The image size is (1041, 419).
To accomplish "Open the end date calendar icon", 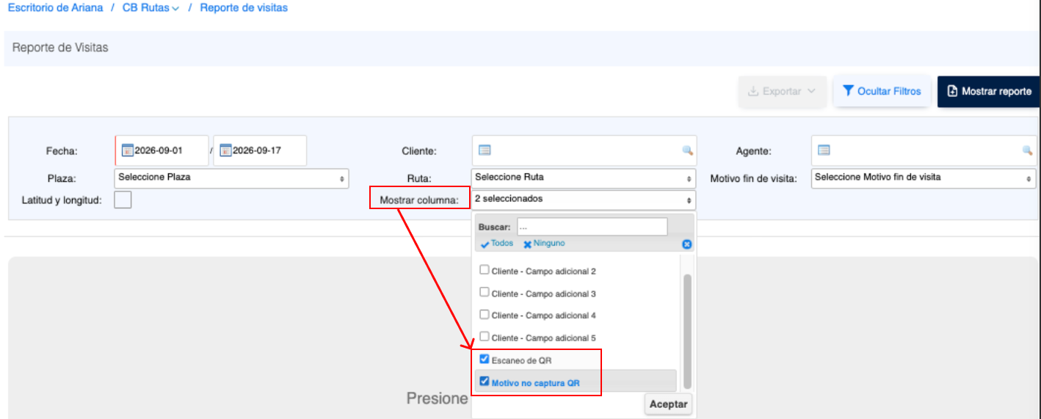I will point(226,150).
